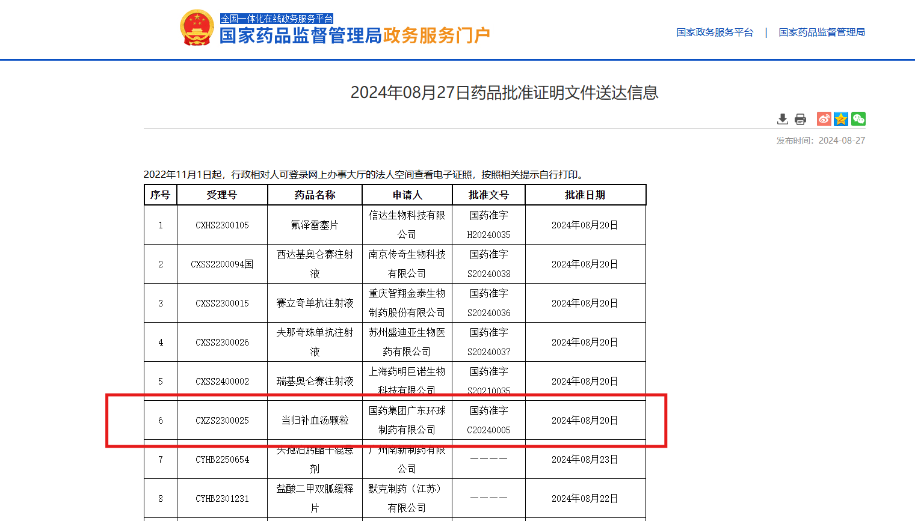Viewport: 915px width, 521px height.
Task: Share to Weibo icon
Action: click(824, 119)
